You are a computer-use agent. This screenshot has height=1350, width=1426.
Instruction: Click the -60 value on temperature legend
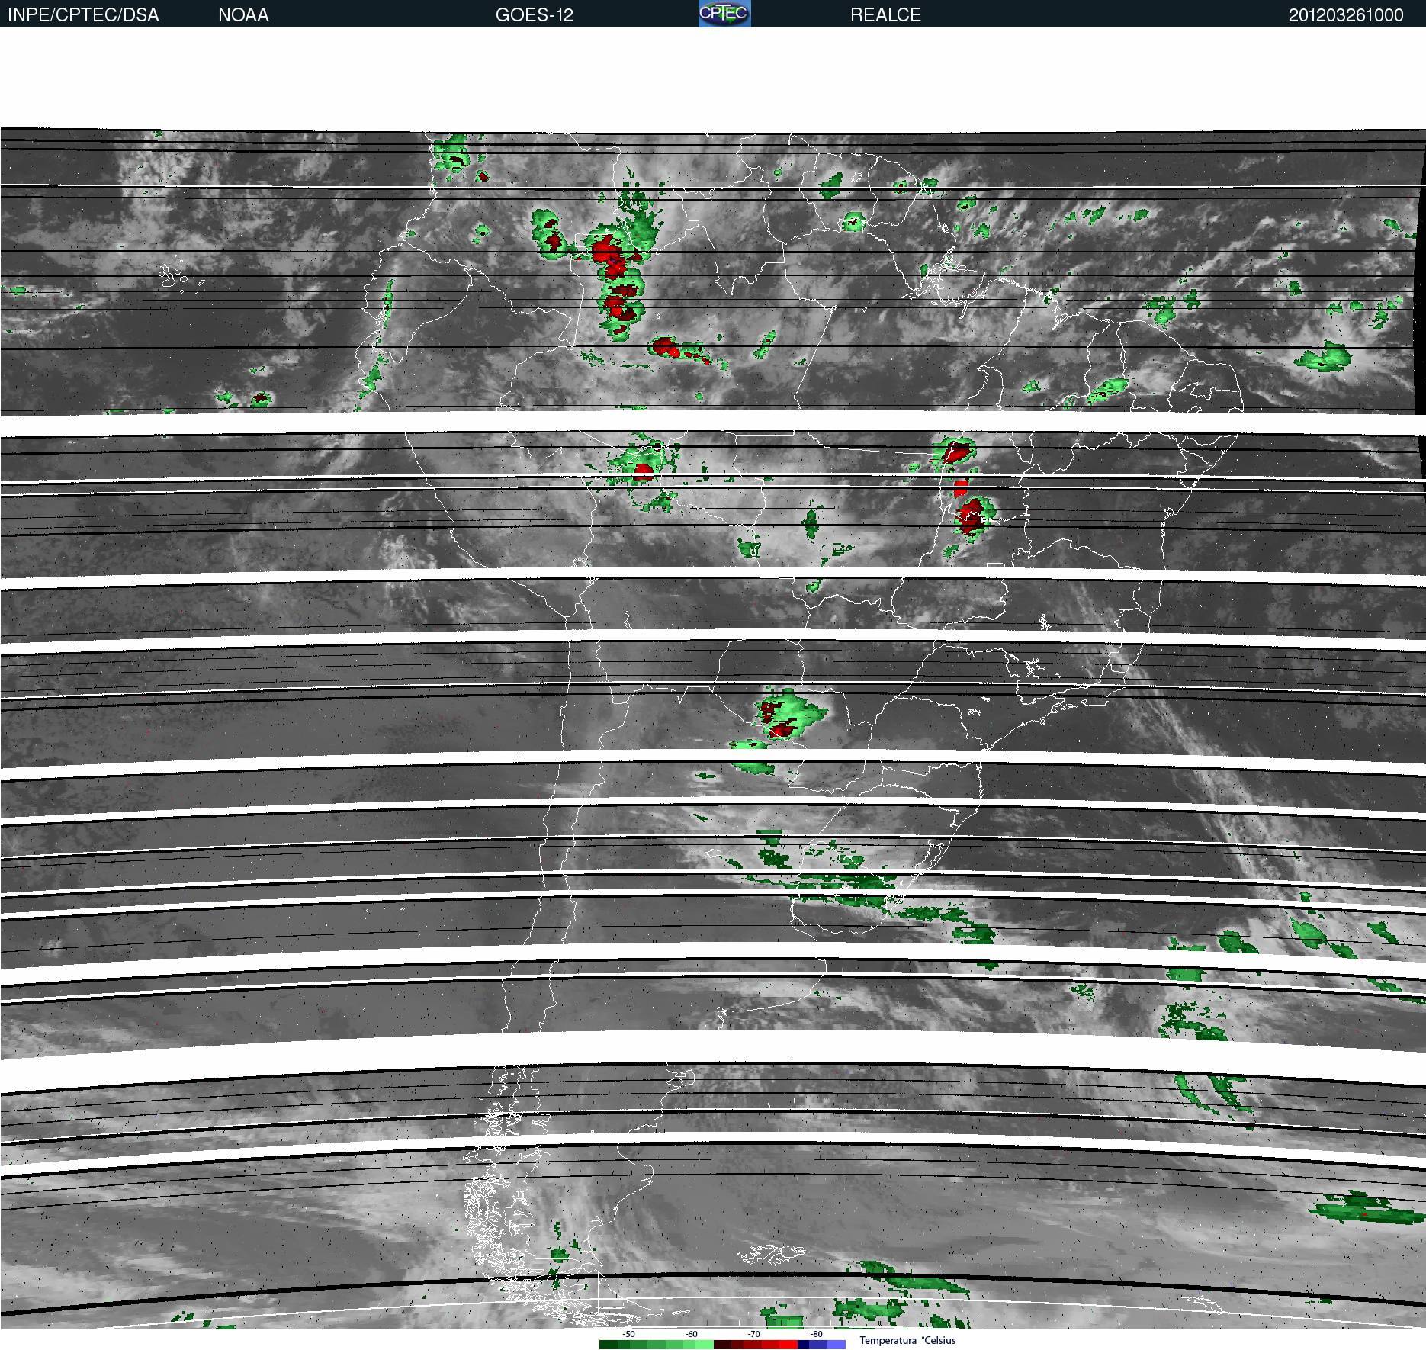click(691, 1334)
